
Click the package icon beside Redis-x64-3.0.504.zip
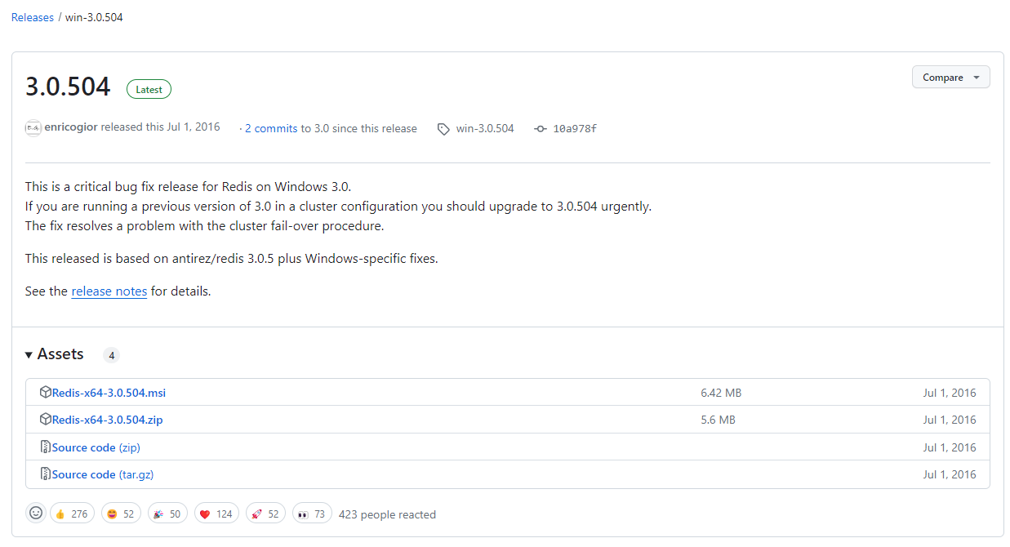coord(46,419)
